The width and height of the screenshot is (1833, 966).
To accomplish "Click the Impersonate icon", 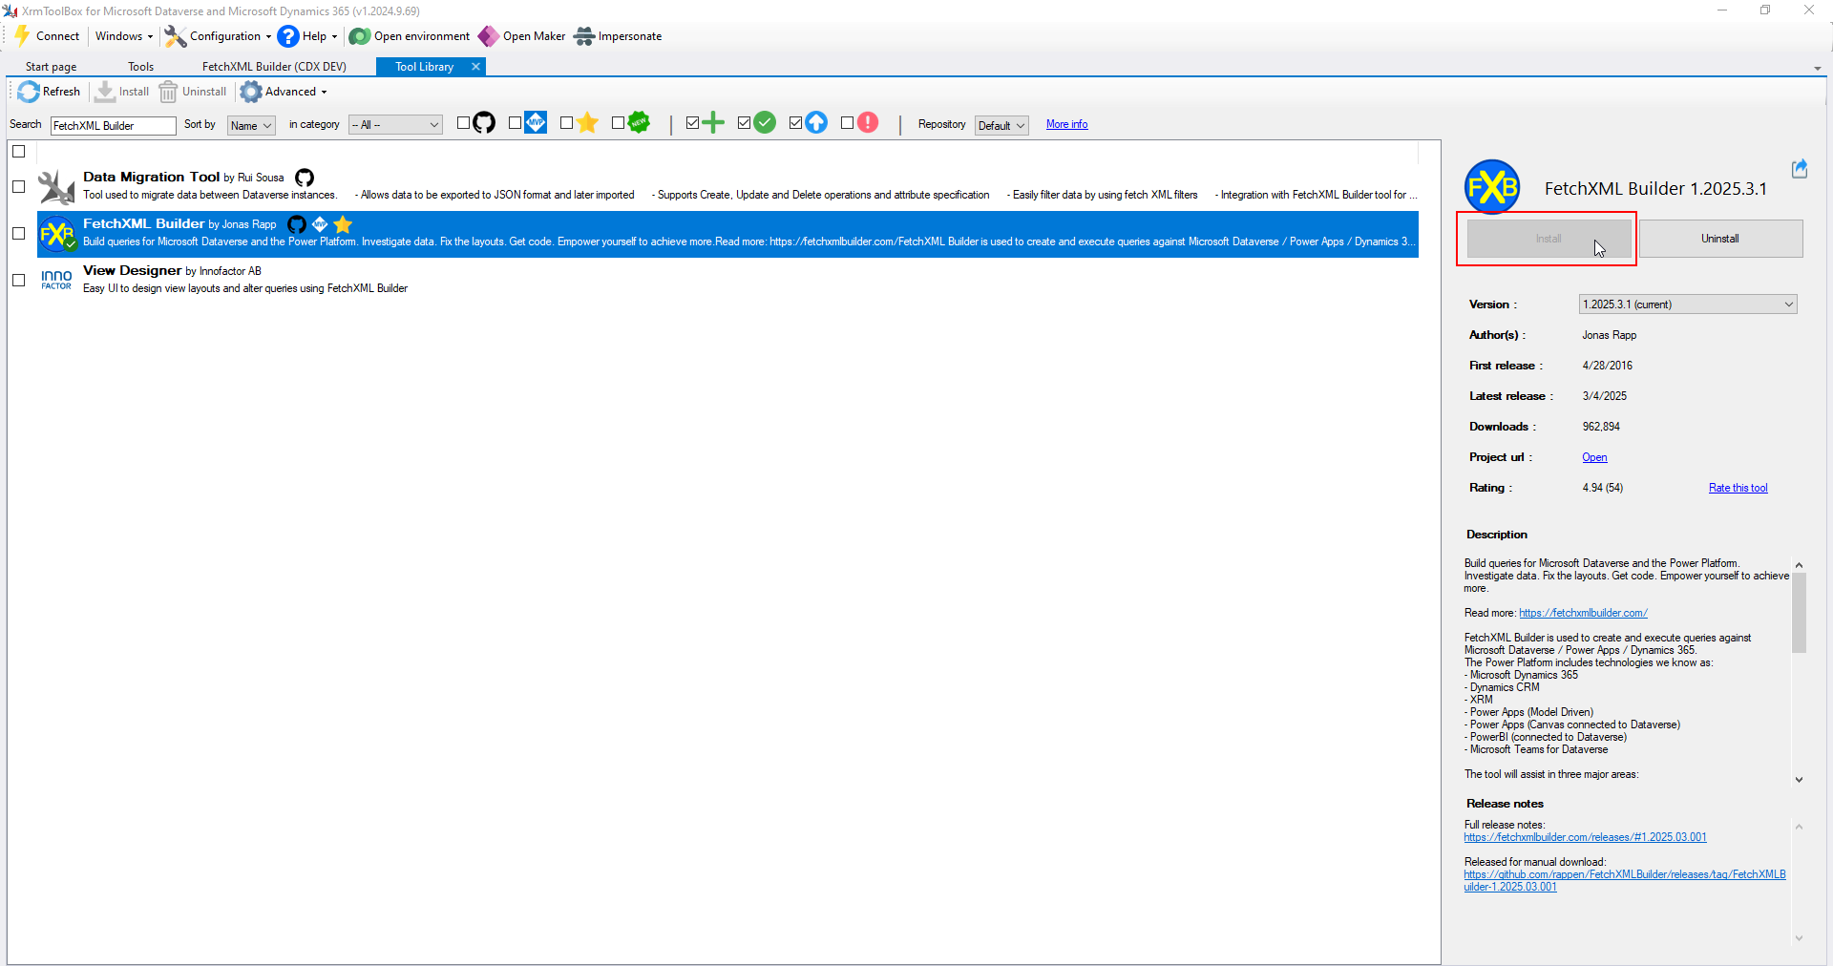I will pos(584,36).
